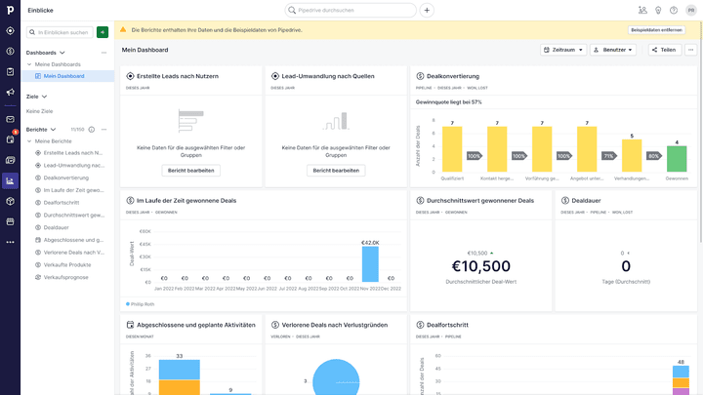Open Deals dollar icon in left sidebar
This screenshot has height=395, width=703.
(x=10, y=51)
